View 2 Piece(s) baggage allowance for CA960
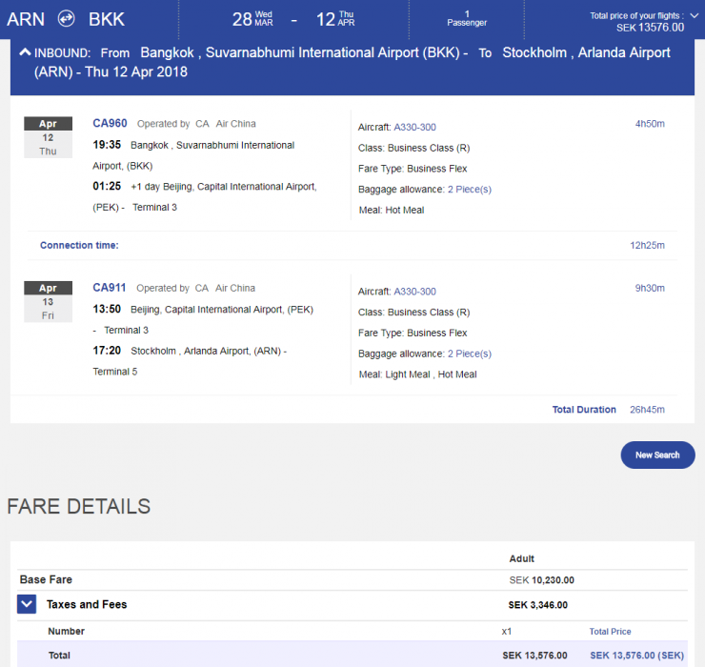 (470, 190)
